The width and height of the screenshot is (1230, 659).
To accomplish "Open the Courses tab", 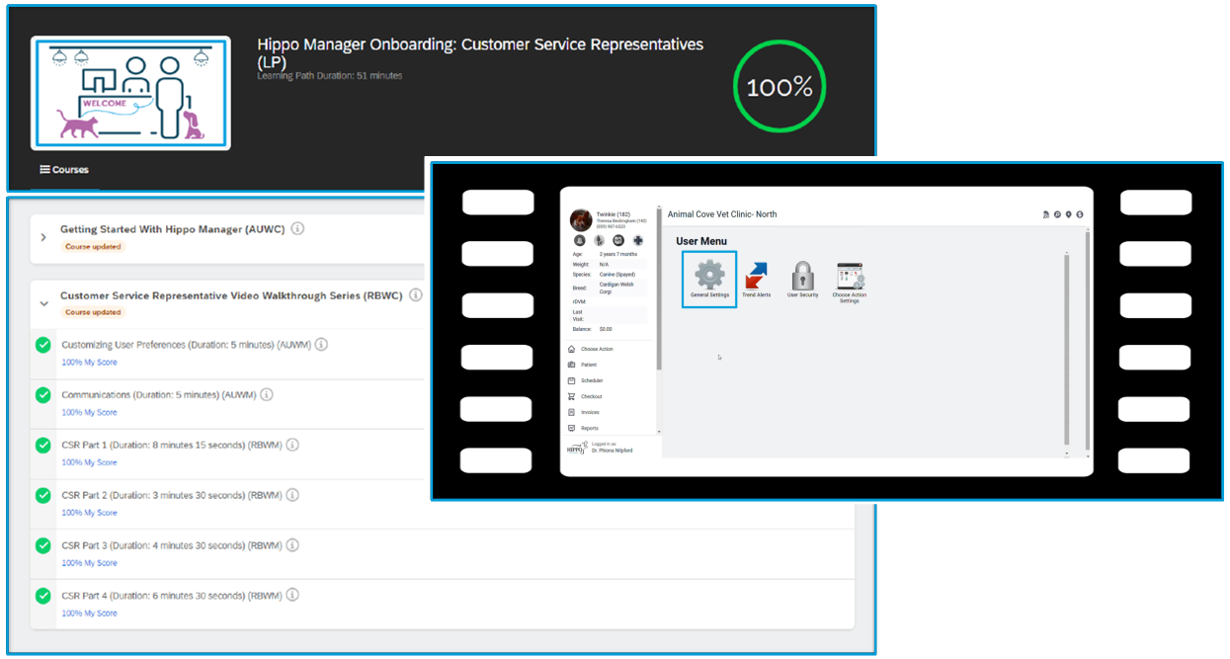I will tap(64, 170).
